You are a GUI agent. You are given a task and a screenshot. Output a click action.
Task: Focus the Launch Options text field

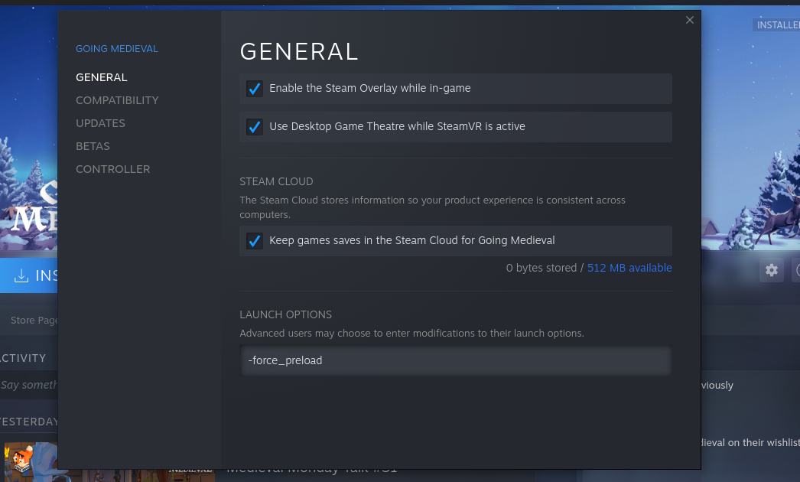pos(455,360)
